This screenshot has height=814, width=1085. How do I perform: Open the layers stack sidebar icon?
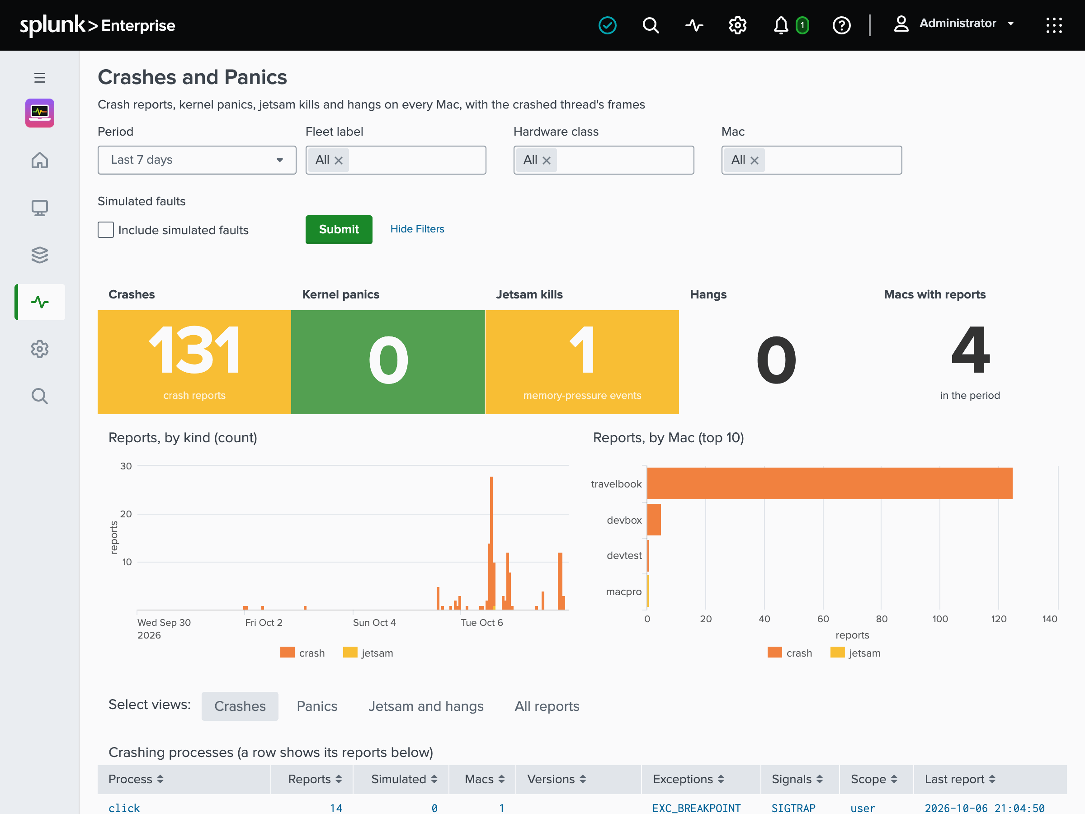(x=40, y=255)
